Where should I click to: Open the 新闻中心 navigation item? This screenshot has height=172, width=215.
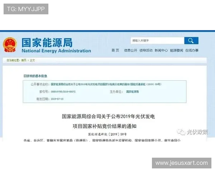[x=161, y=50]
